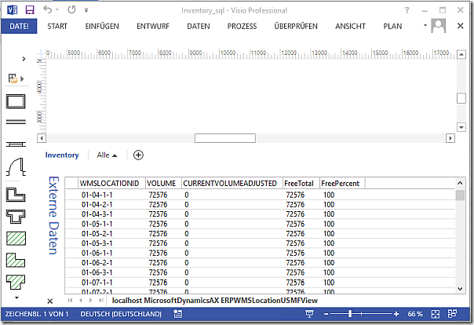This screenshot has width=474, height=325.
Task: Select the window wall-opening shape
Action: 16,144
